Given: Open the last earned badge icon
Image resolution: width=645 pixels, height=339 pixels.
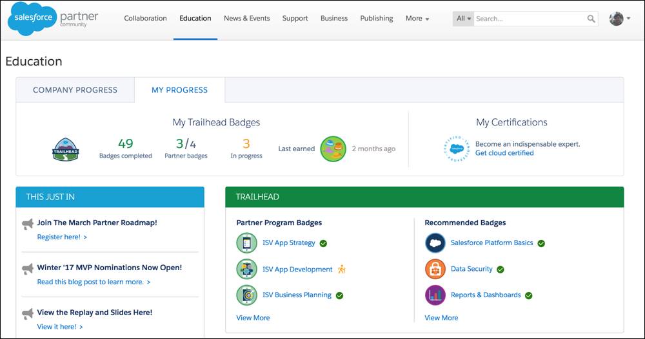Looking at the screenshot, I should click(x=333, y=149).
